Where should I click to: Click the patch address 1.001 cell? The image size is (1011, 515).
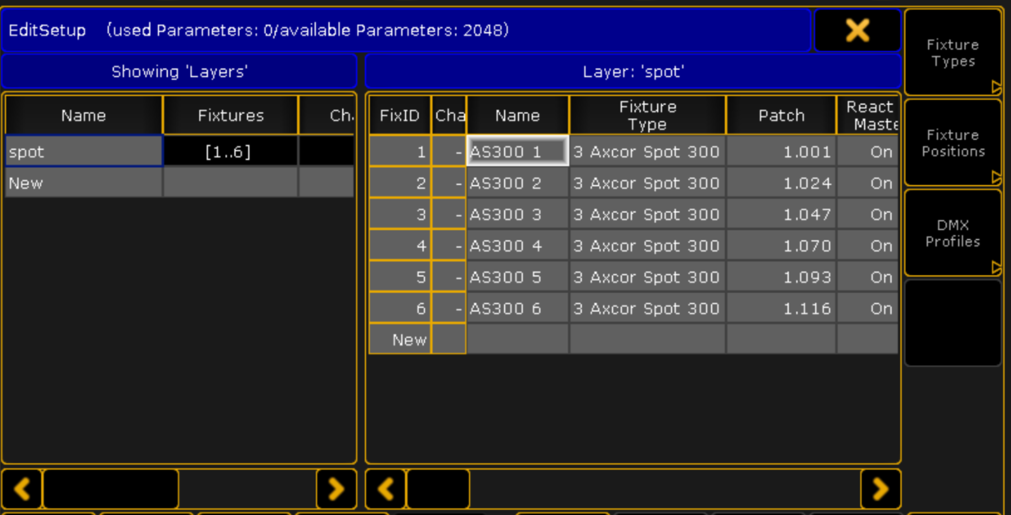781,151
